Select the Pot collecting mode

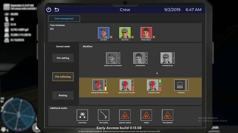click(x=63, y=77)
